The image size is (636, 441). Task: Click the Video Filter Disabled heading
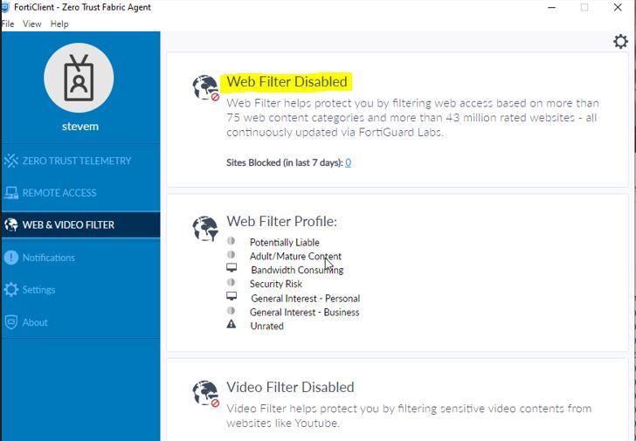[x=290, y=387]
